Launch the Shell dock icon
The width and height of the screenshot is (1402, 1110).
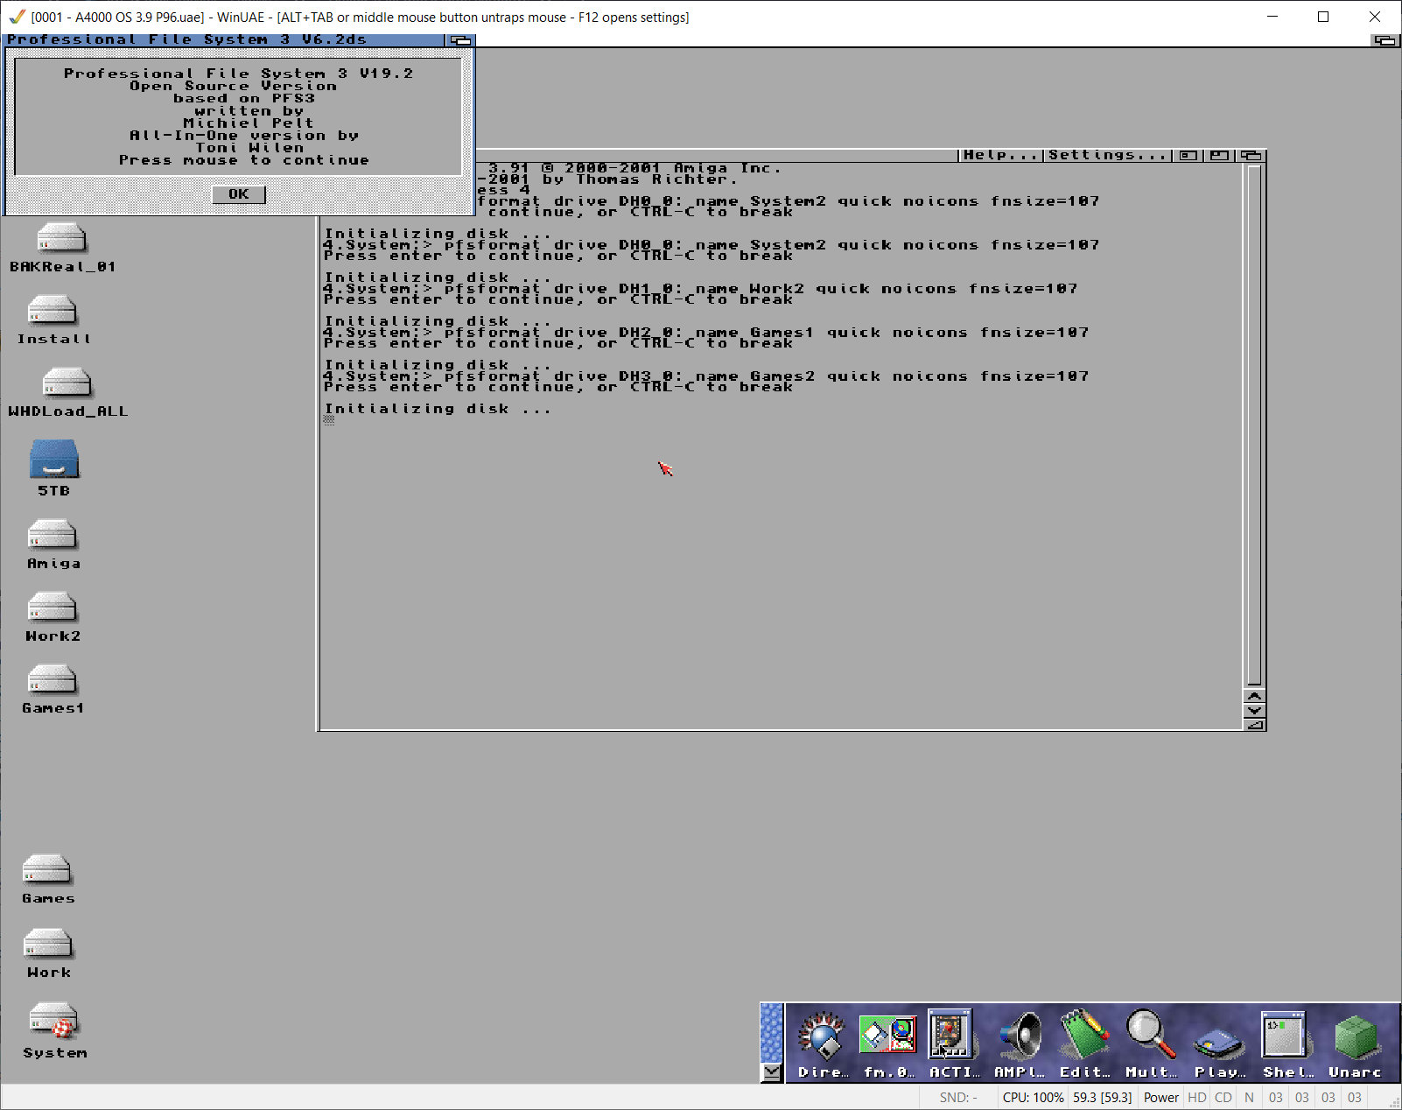pos(1284,1034)
